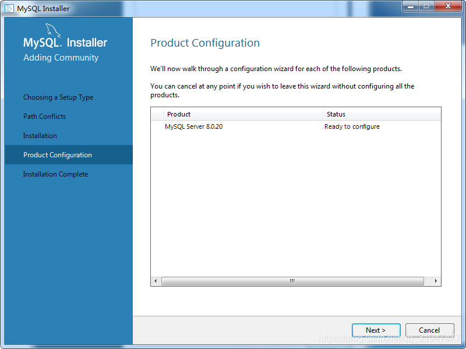Select the Product Configuration sidebar step
Viewport: 466px width, 349px height.
coord(69,154)
